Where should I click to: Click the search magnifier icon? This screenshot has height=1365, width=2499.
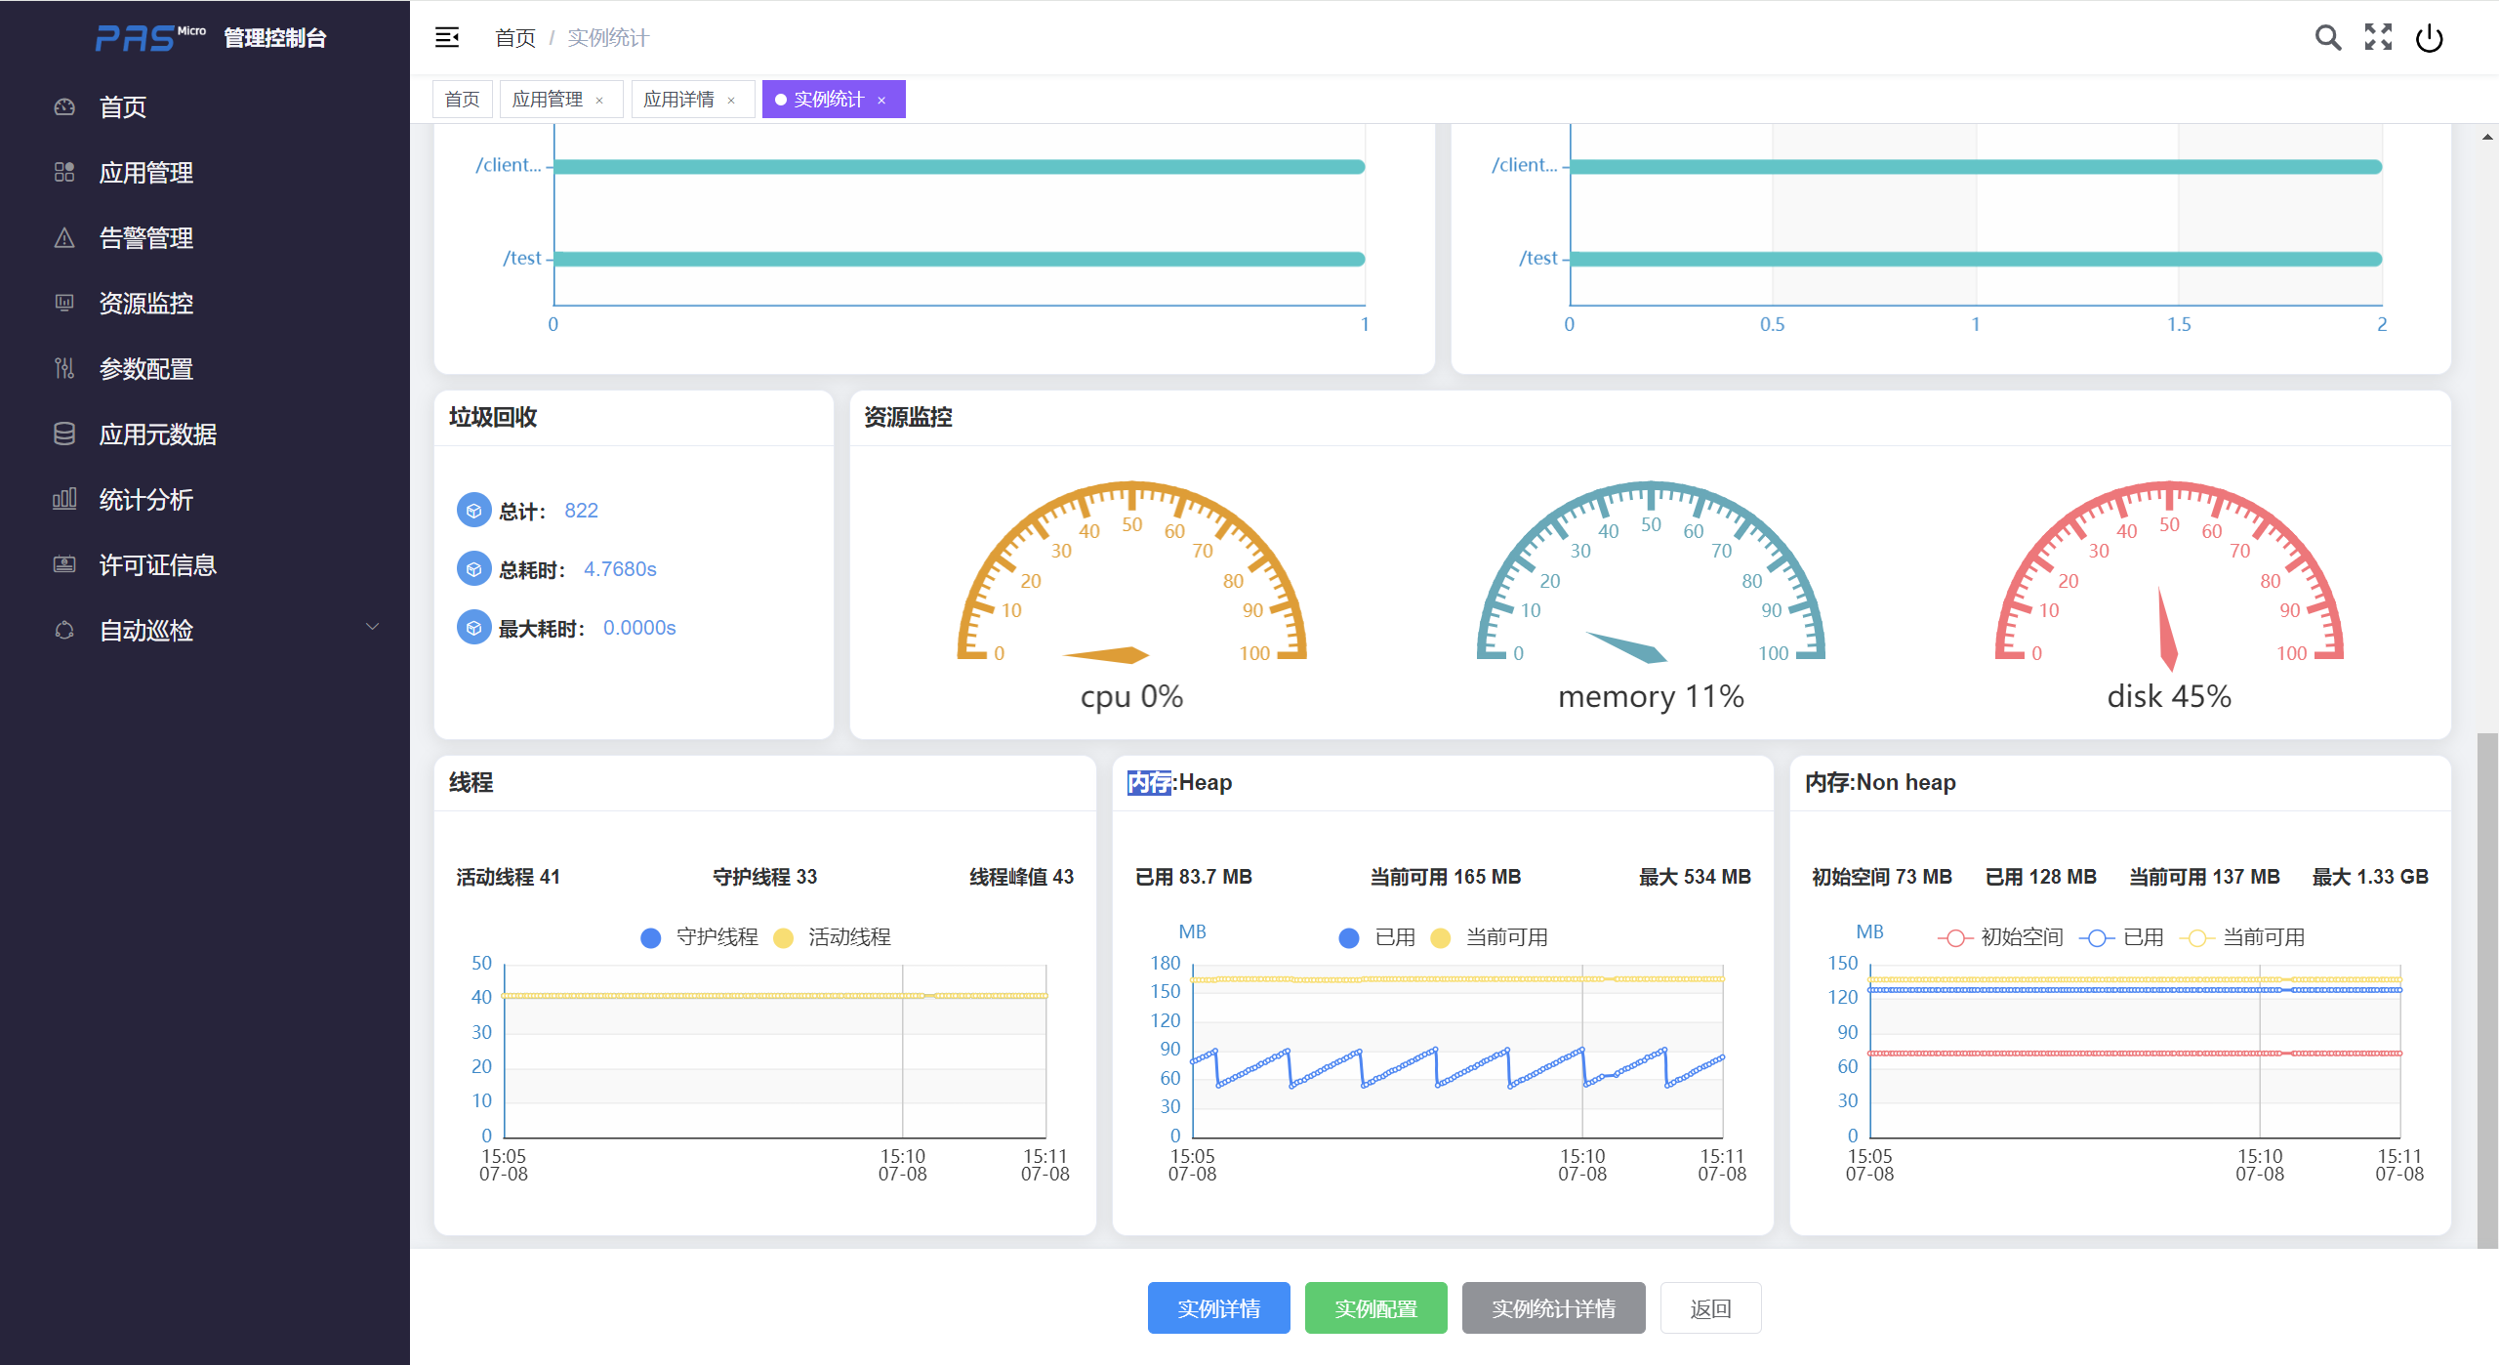2327,38
